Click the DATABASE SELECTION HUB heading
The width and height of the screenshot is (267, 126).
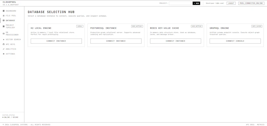point(51,12)
